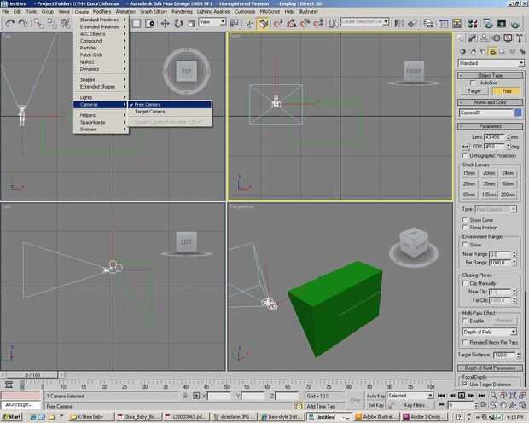Open the Material Editor icon

pyautogui.click(x=473, y=23)
